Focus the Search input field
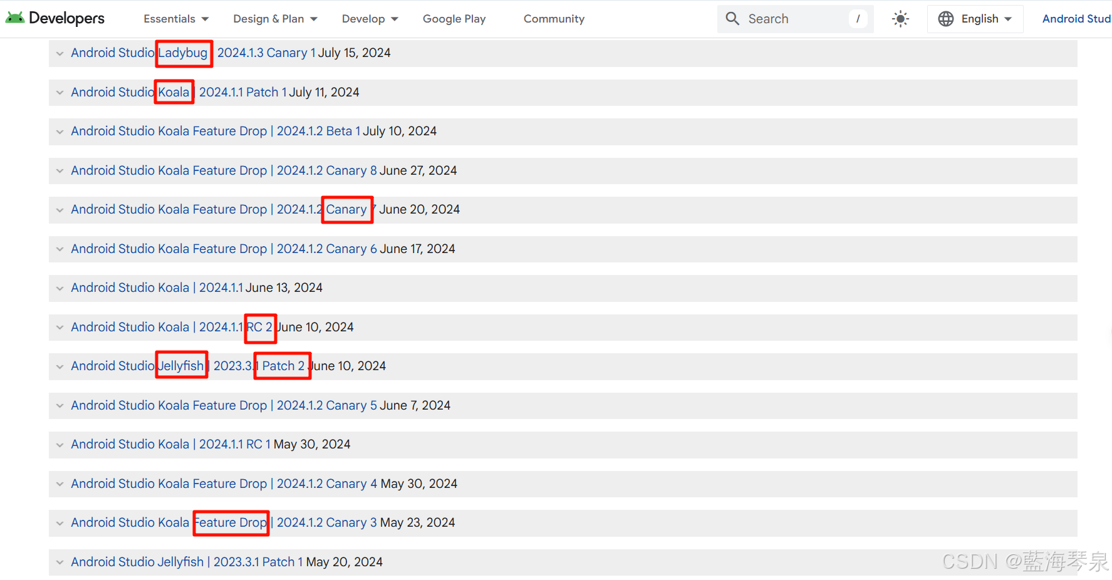The image size is (1112, 580). [796, 19]
